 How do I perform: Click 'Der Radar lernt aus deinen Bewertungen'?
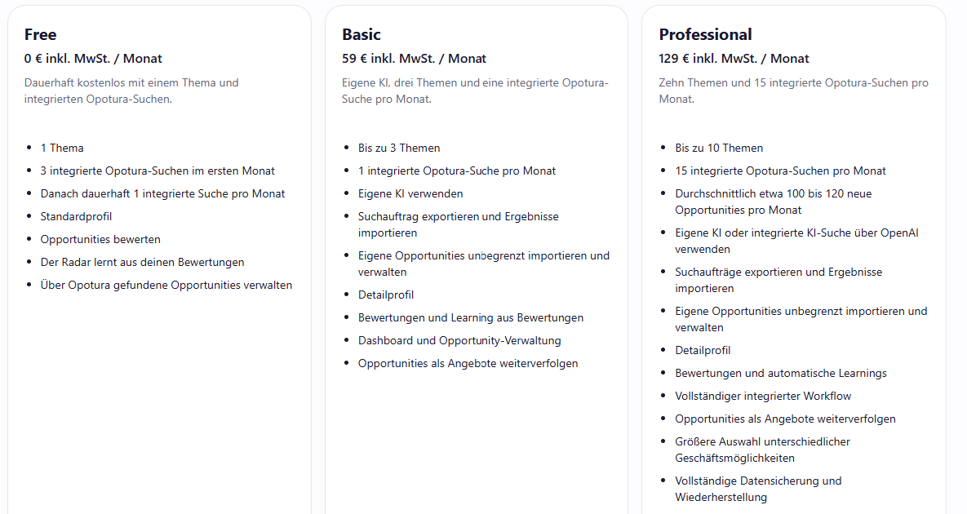point(143,262)
